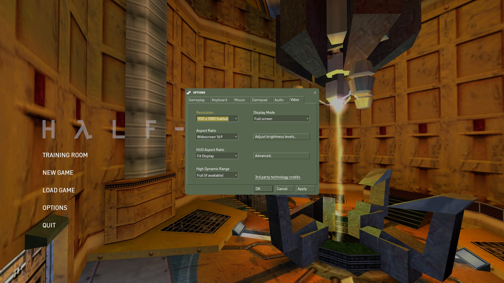The image size is (504, 283).
Task: Click the Steam icon in the Options title bar
Action: coord(189,92)
